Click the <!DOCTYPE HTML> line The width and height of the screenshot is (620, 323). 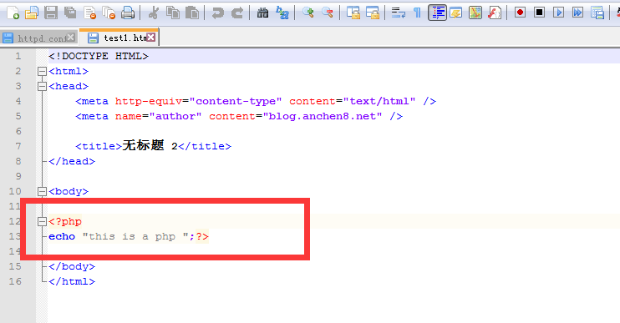[99, 56]
